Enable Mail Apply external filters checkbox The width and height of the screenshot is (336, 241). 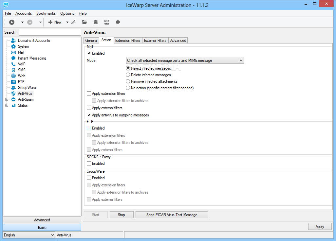pos(89,108)
